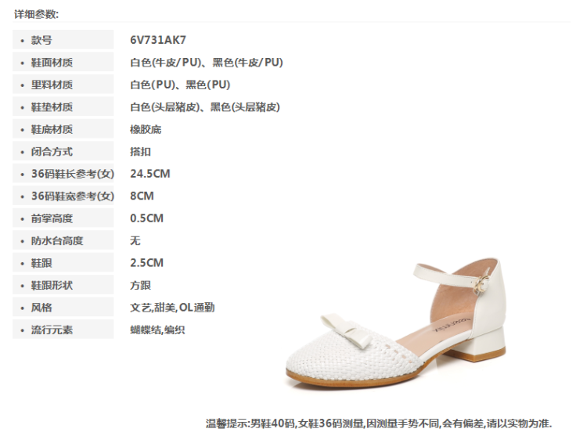This screenshot has height=436, width=587.
Task: Click the 鞋跟 value 2.5CM
Action: click(147, 263)
